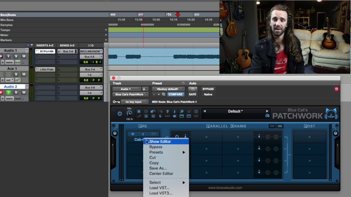Choose Show Editor in context menu

click(x=166, y=141)
